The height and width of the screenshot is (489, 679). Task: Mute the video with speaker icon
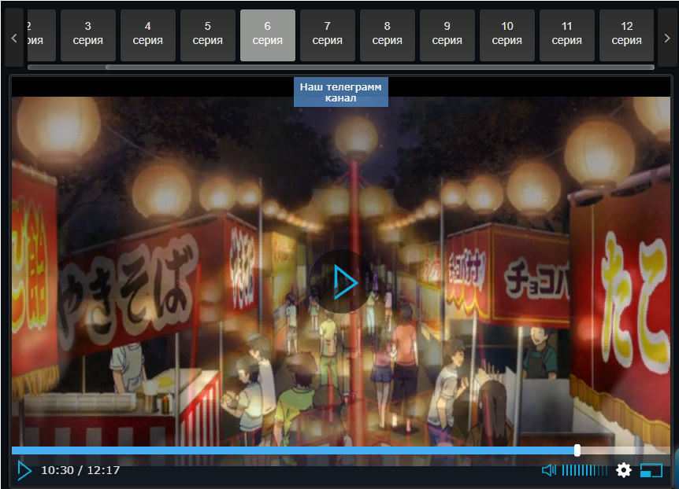(x=549, y=470)
